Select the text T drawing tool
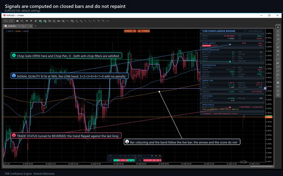283x176 pixels. 278,78
